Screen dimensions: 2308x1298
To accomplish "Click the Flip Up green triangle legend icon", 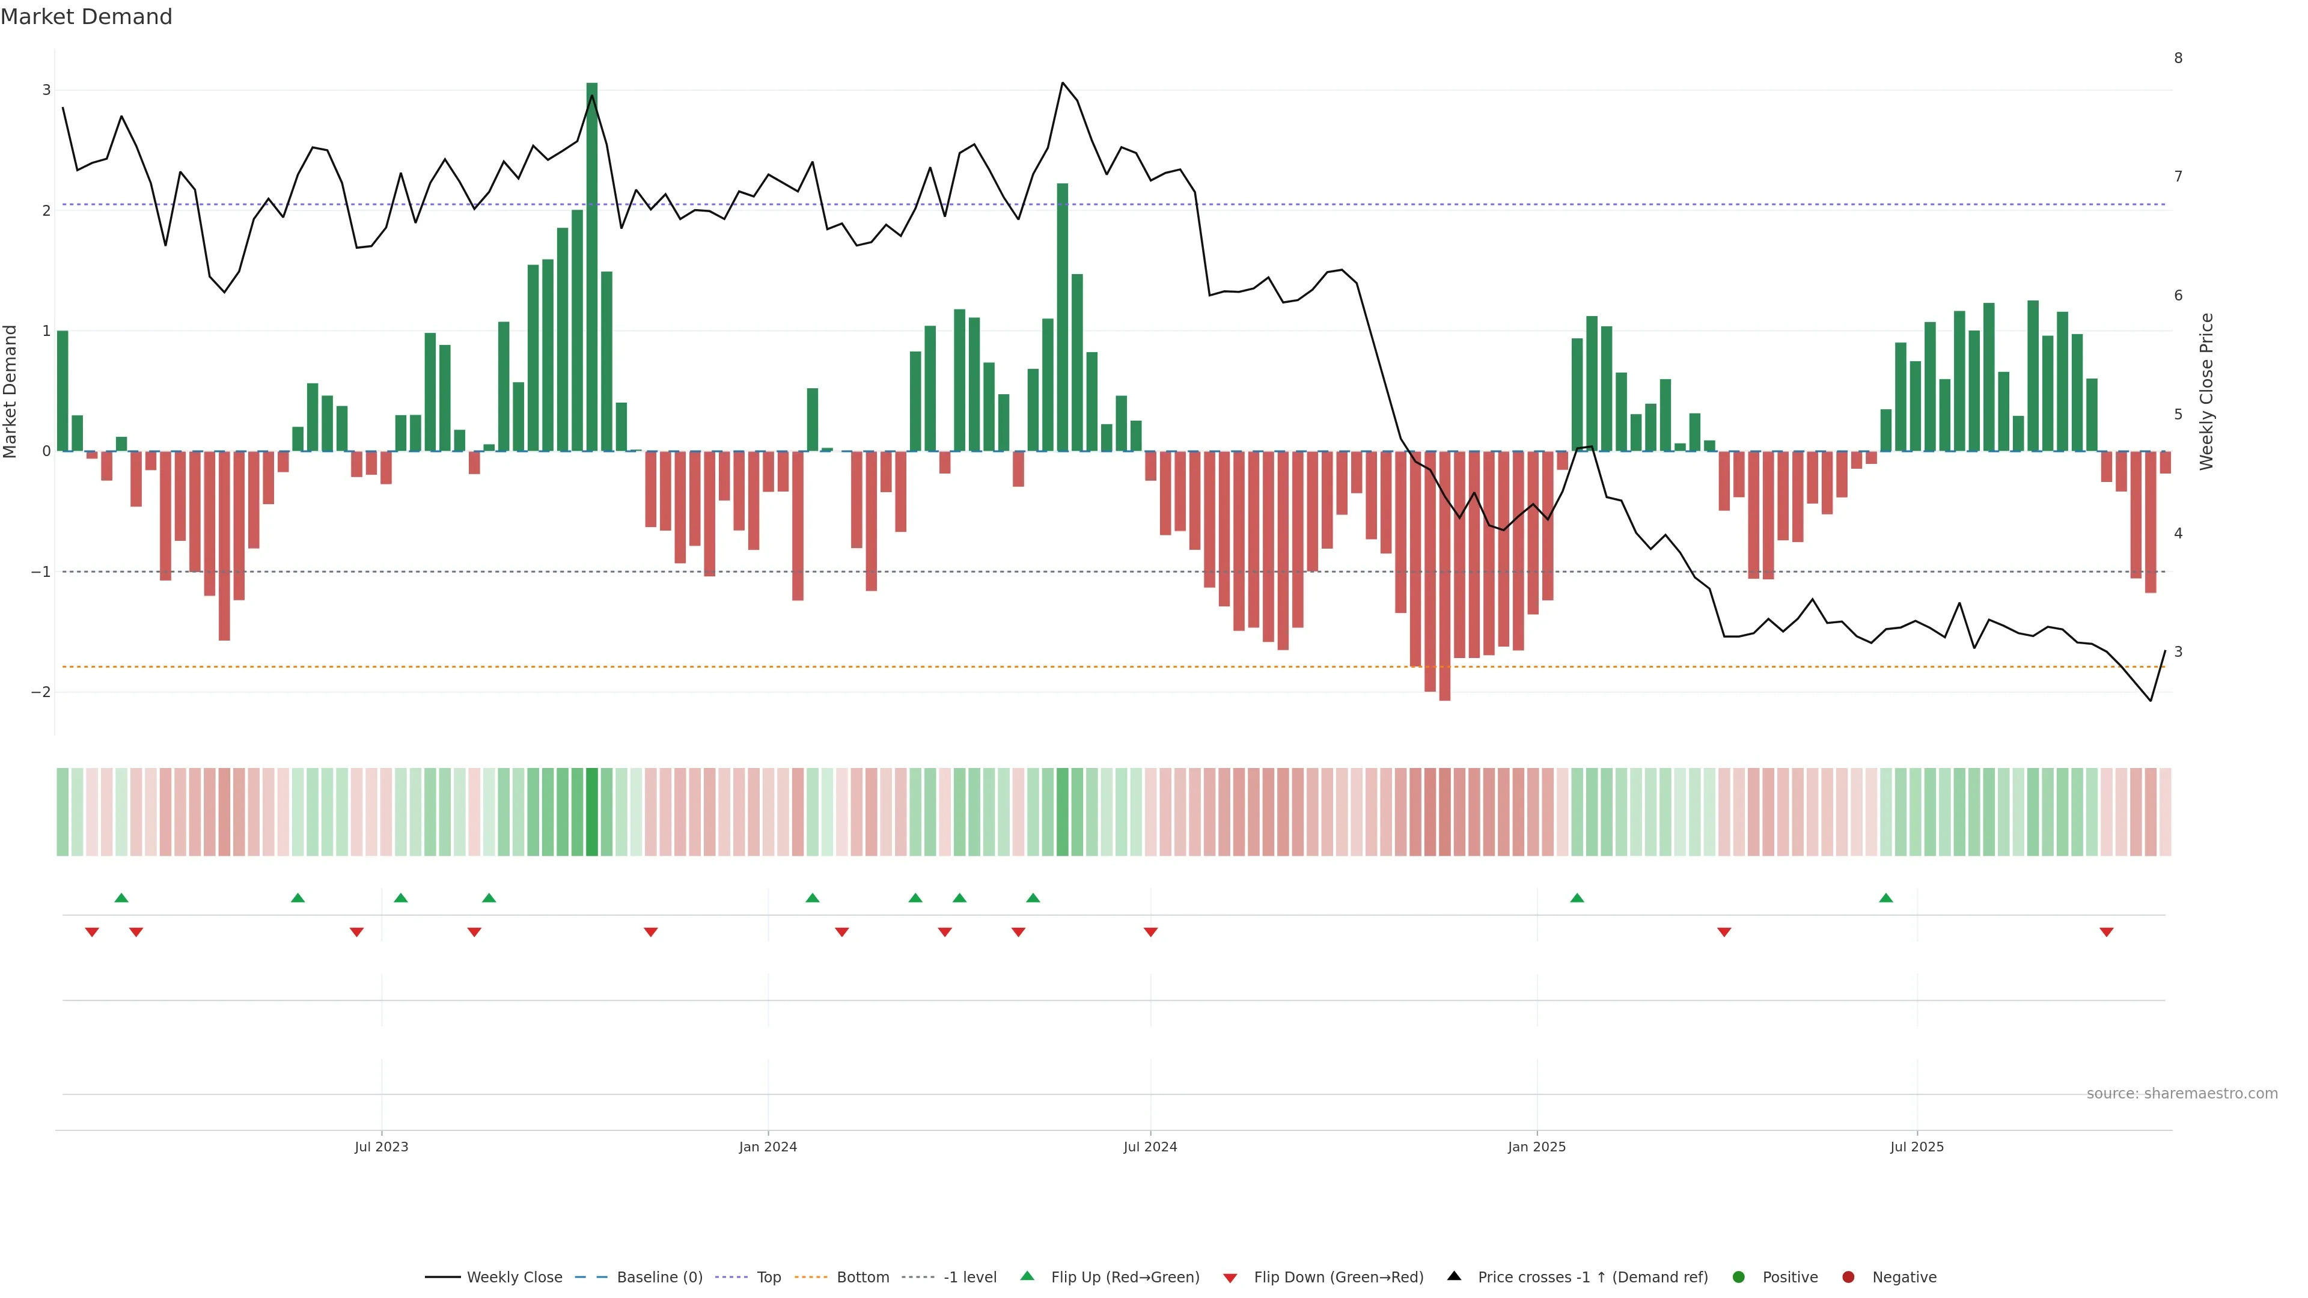I will coord(1027,1276).
